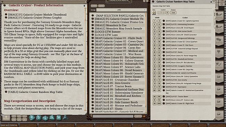Image resolution: width=226 pixels, height=127 pixels.
Task: Click pin beside Moon Colony 08 Droid Repairs in table
Action: 164,28
